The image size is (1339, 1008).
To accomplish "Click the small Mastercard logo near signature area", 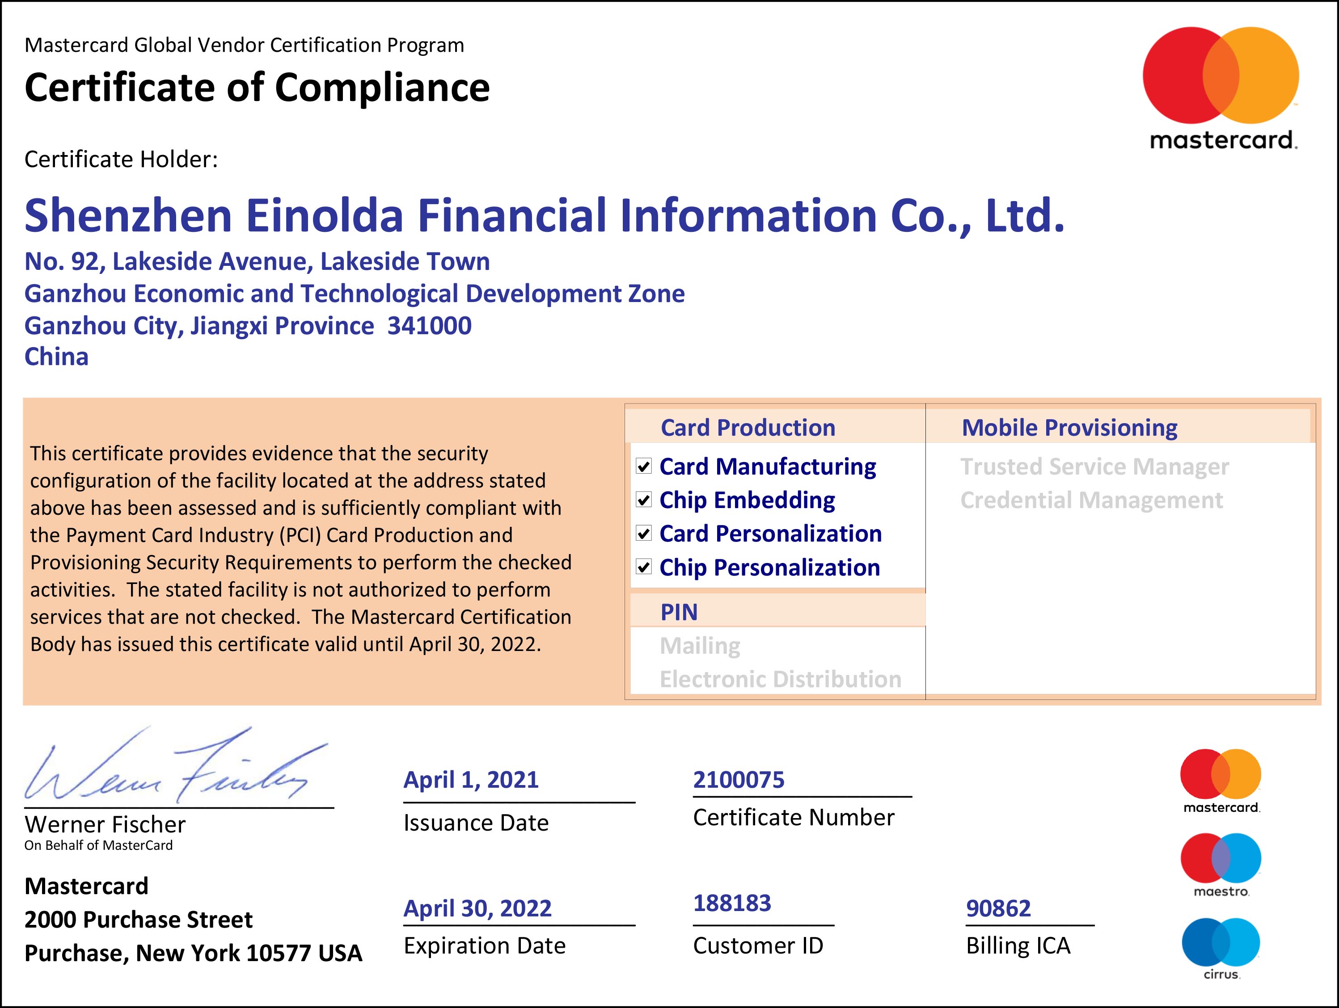I will click(1221, 780).
